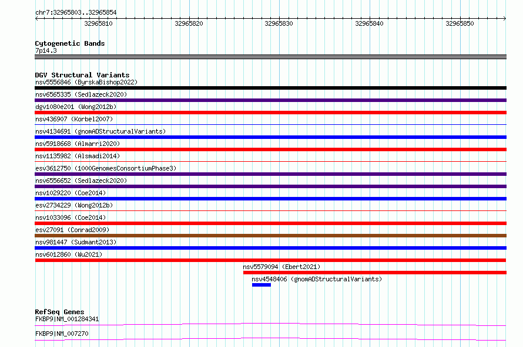The height and width of the screenshot is (347, 523).
Task: Click the magenta FKBP9|NM_001284341 transcript line
Action: [270, 324]
